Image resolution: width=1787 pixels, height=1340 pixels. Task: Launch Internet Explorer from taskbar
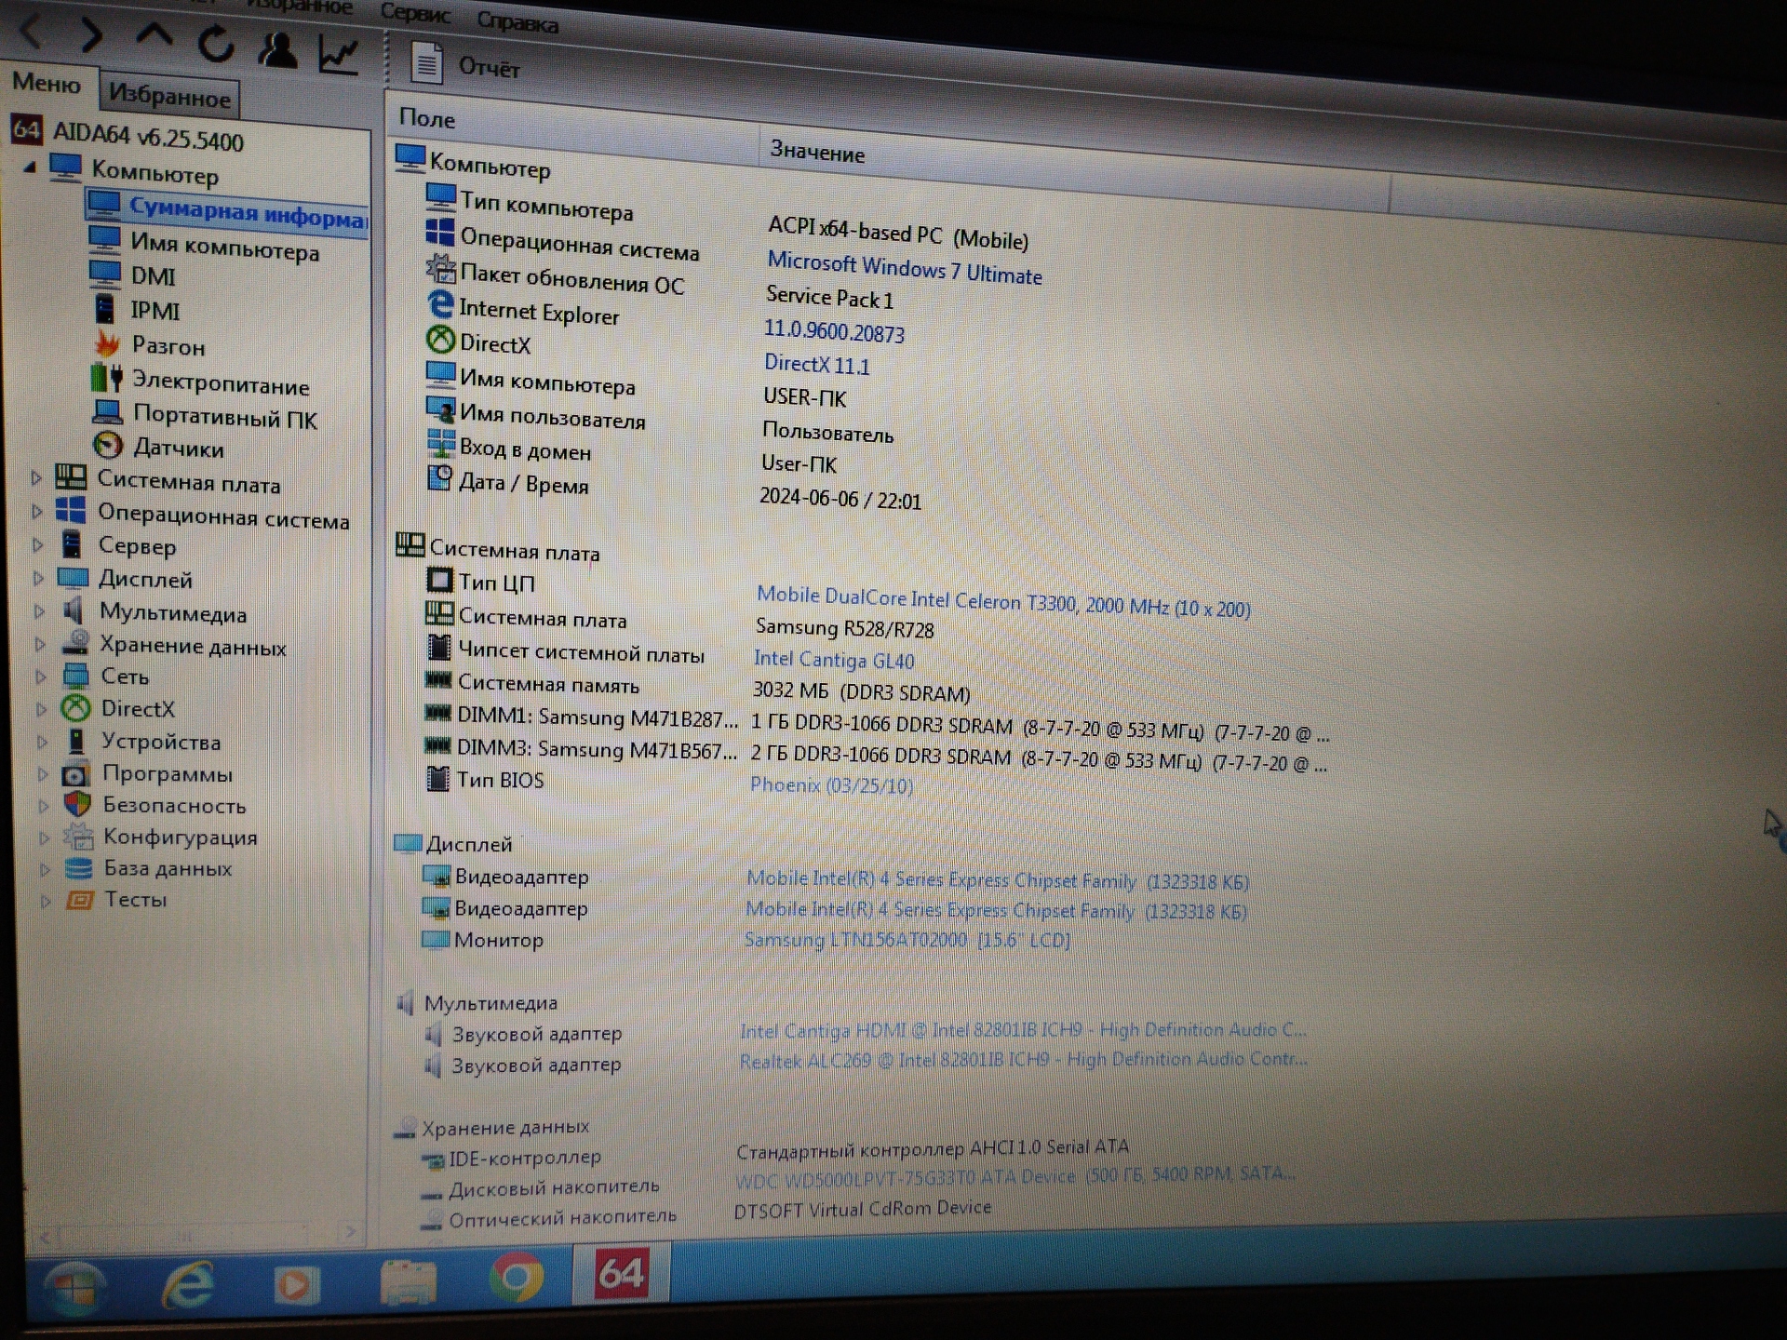click(x=189, y=1285)
